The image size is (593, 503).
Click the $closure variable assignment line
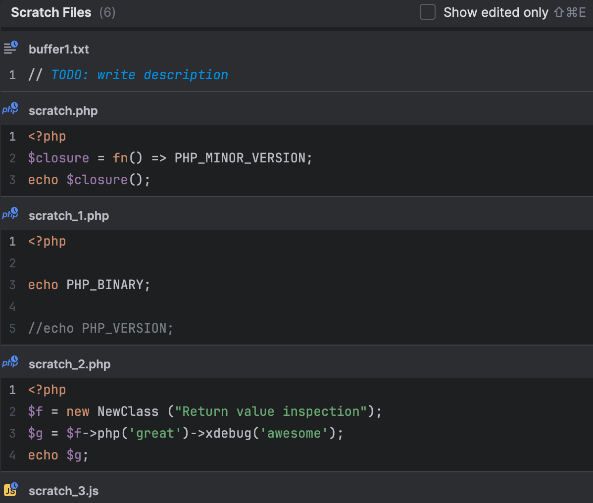coord(170,158)
